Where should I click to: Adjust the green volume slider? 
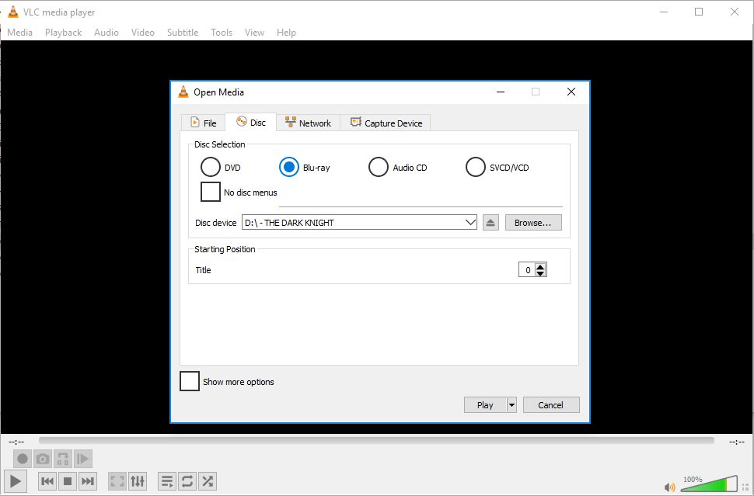pyautogui.click(x=710, y=484)
